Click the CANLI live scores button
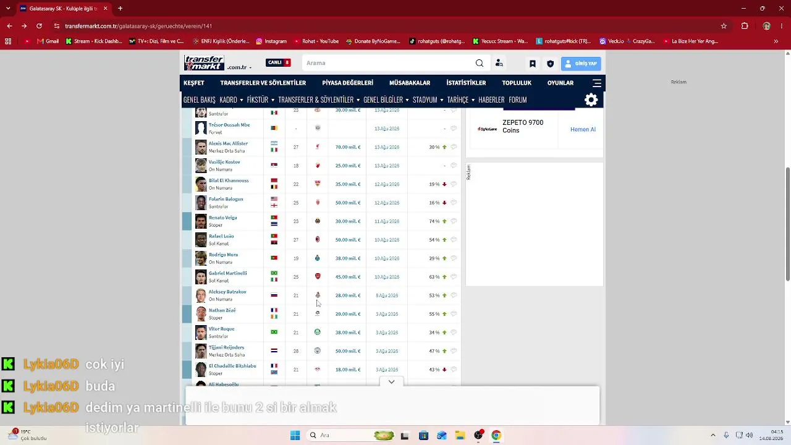 point(278,63)
